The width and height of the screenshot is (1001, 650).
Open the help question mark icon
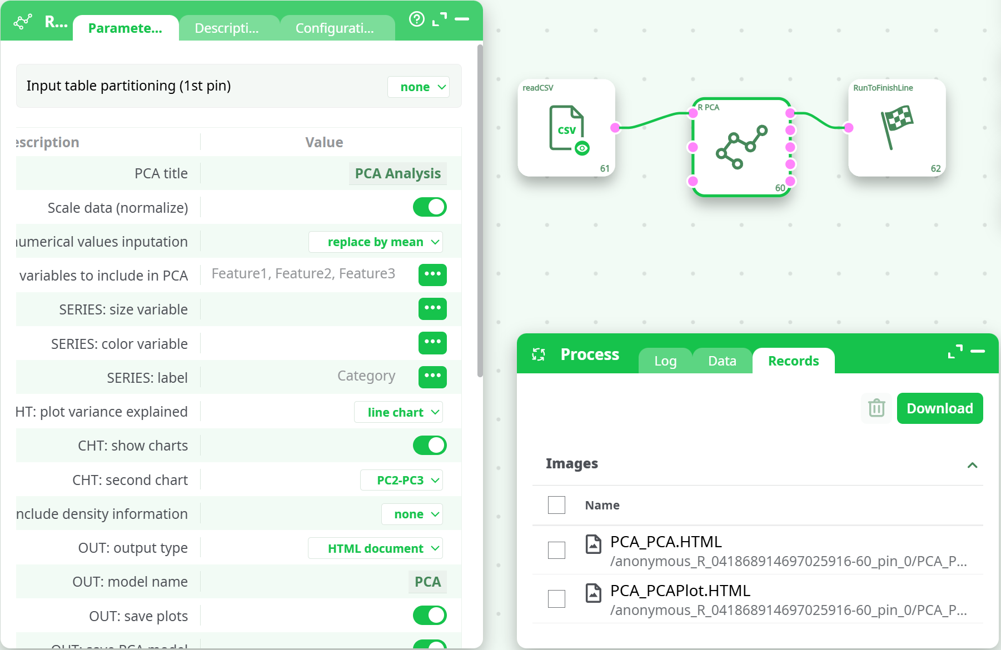pos(416,19)
